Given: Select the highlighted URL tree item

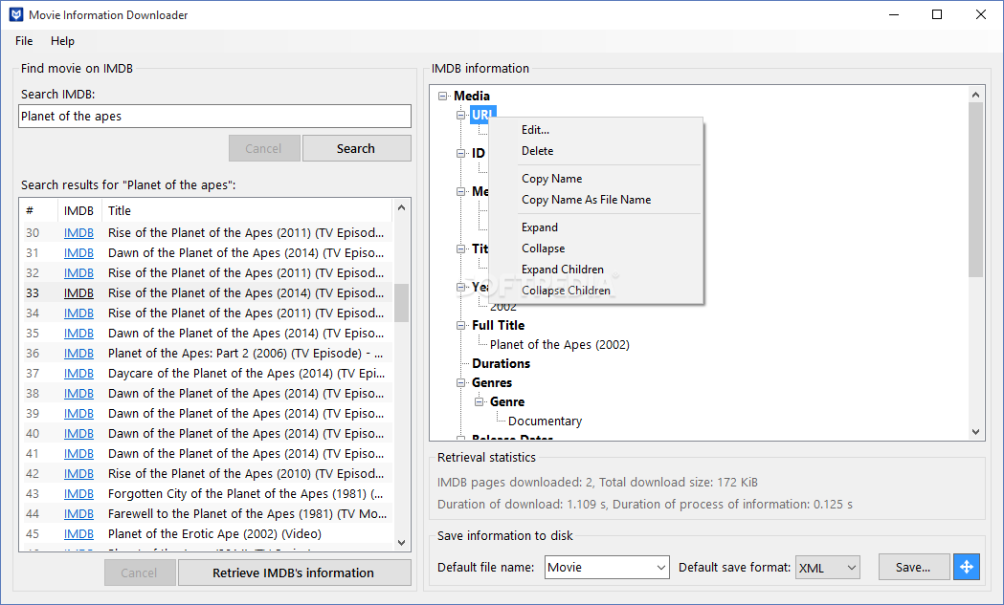Looking at the screenshot, I should [x=482, y=115].
